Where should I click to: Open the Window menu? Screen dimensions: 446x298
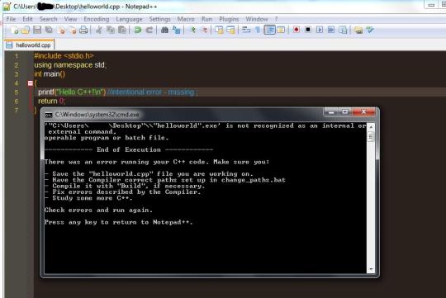coord(257,19)
